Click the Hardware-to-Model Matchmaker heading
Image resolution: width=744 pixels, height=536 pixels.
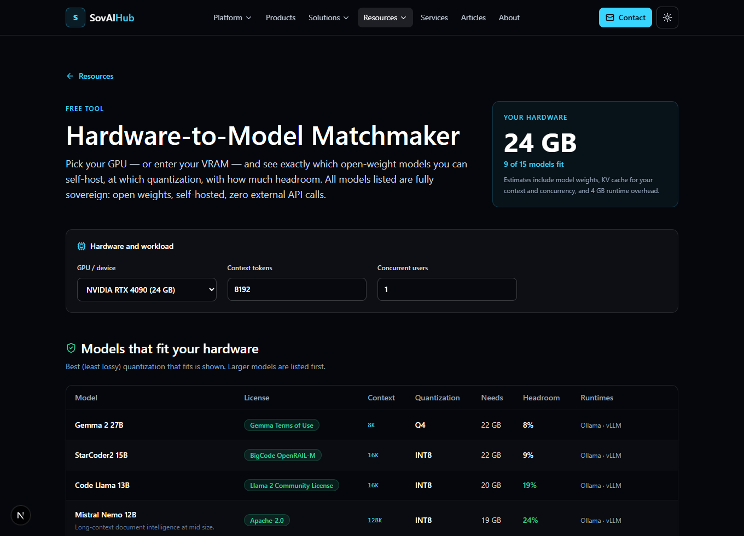tap(263, 136)
